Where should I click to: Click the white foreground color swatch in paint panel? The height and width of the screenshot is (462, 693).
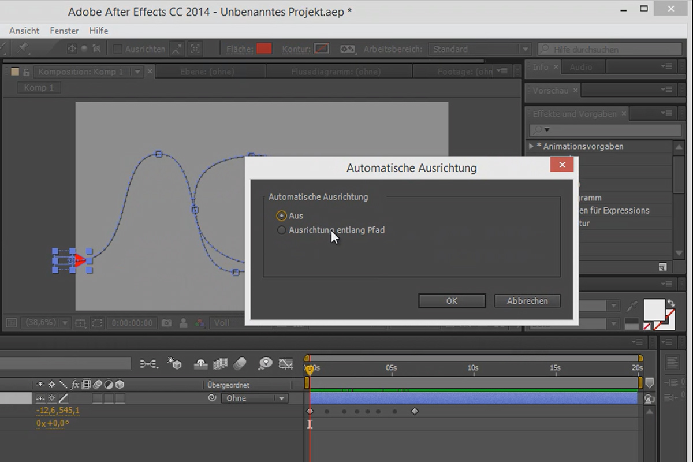(654, 310)
